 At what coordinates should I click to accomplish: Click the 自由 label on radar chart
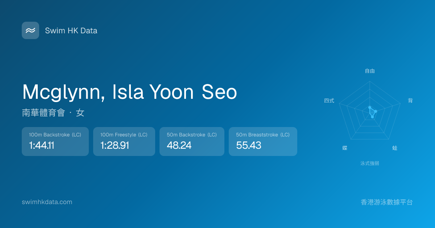pyautogui.click(x=370, y=71)
